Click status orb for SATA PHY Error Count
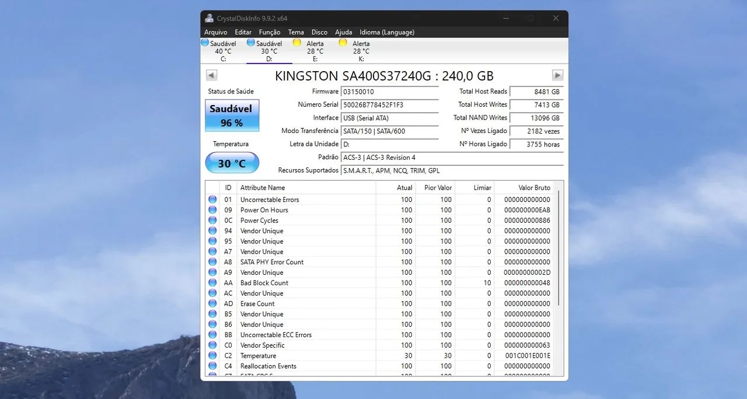The height and width of the screenshot is (399, 747). tap(212, 262)
